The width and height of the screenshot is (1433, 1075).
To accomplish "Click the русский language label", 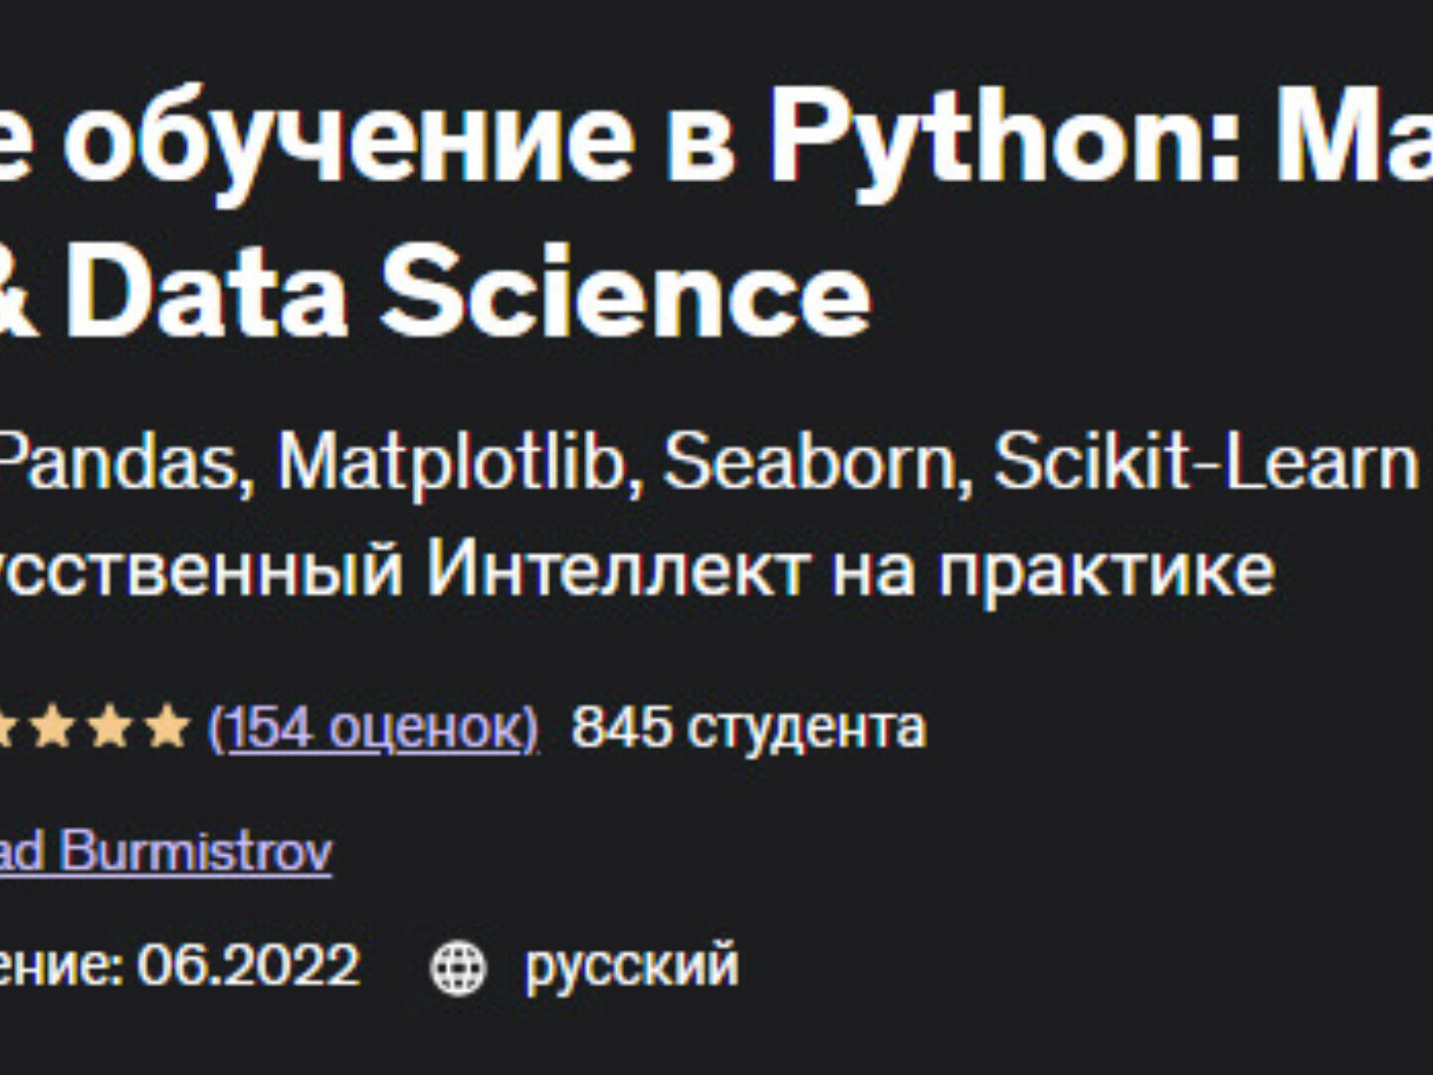I will (x=632, y=967).
